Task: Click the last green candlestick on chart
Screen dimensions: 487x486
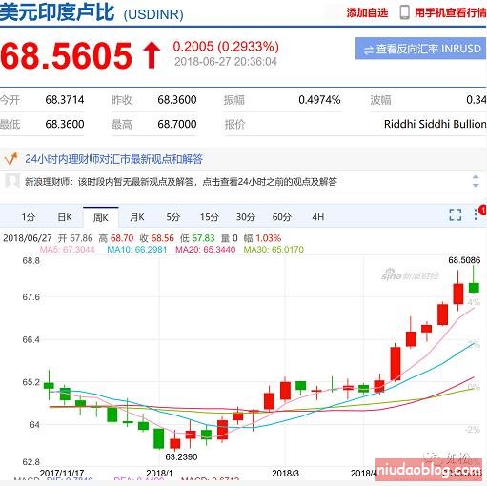Action: pos(474,287)
